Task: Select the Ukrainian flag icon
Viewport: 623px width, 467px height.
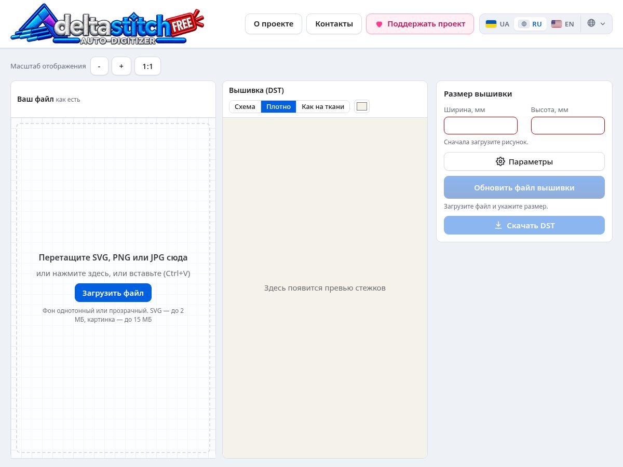Action: coord(491,24)
